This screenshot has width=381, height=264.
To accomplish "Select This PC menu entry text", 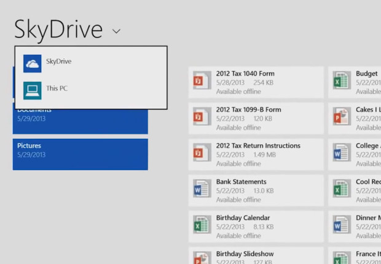I will (57, 88).
